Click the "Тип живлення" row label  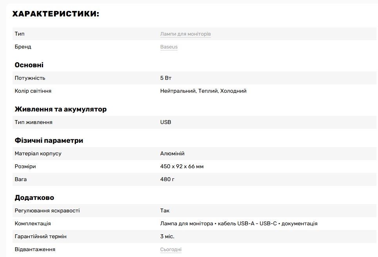click(33, 122)
